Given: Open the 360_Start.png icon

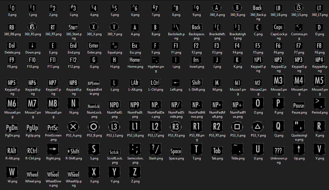Looking at the screenshot, I should click(x=73, y=27).
